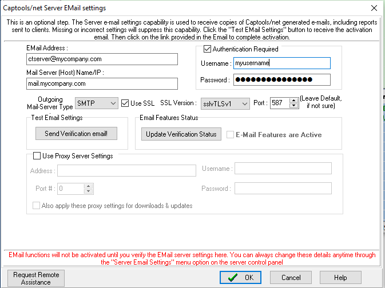Click the proxy Address field
The width and height of the screenshot is (385, 288).
(x=126, y=170)
